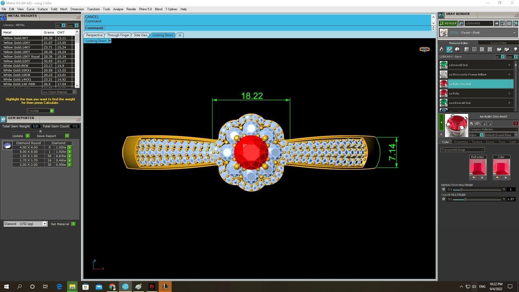Image resolution: width=519 pixels, height=292 pixels.
Task: Collapse Gem Reporter totals with up arrow
Action: 41,131
